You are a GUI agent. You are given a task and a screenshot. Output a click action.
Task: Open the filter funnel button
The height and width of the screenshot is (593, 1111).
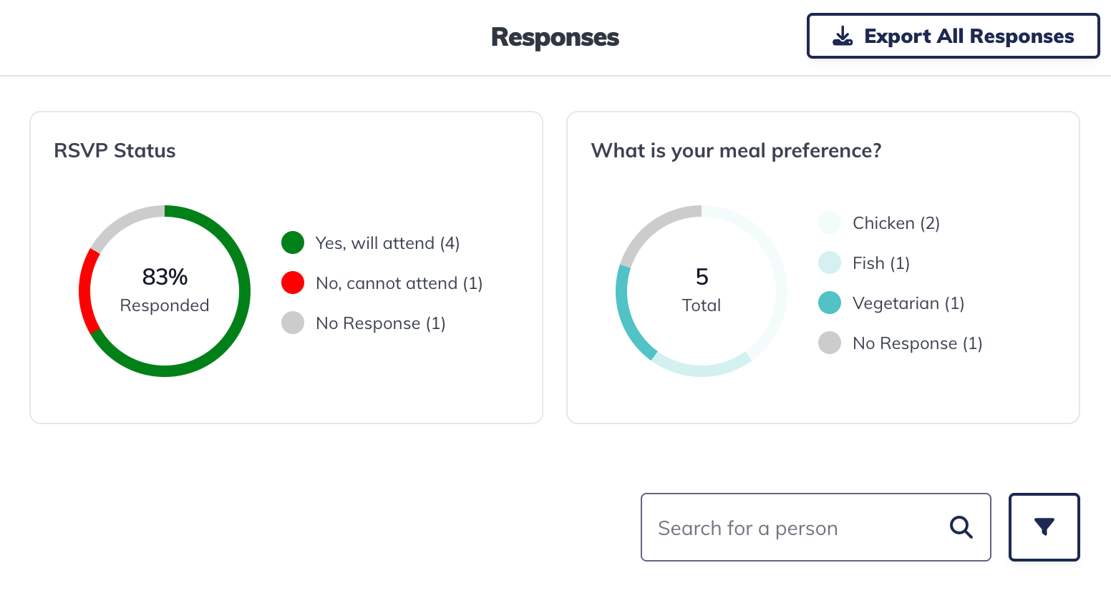[1044, 527]
